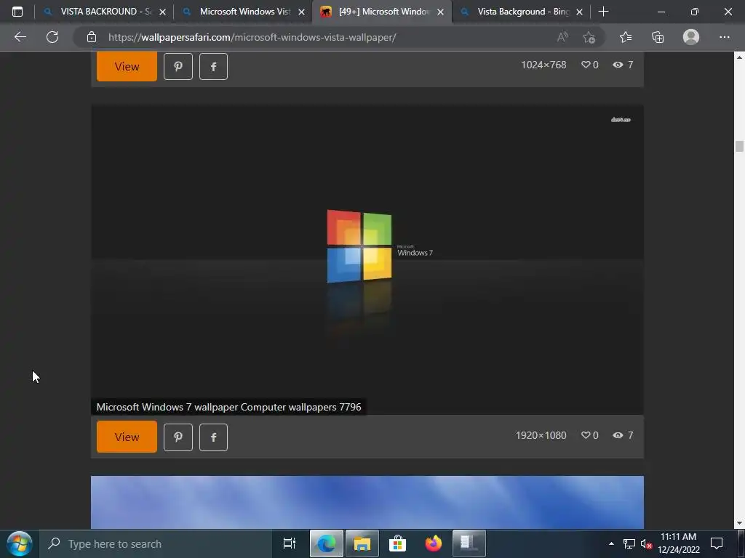Go back with the browser back arrow
Screen dimensions: 745x558
(20, 37)
